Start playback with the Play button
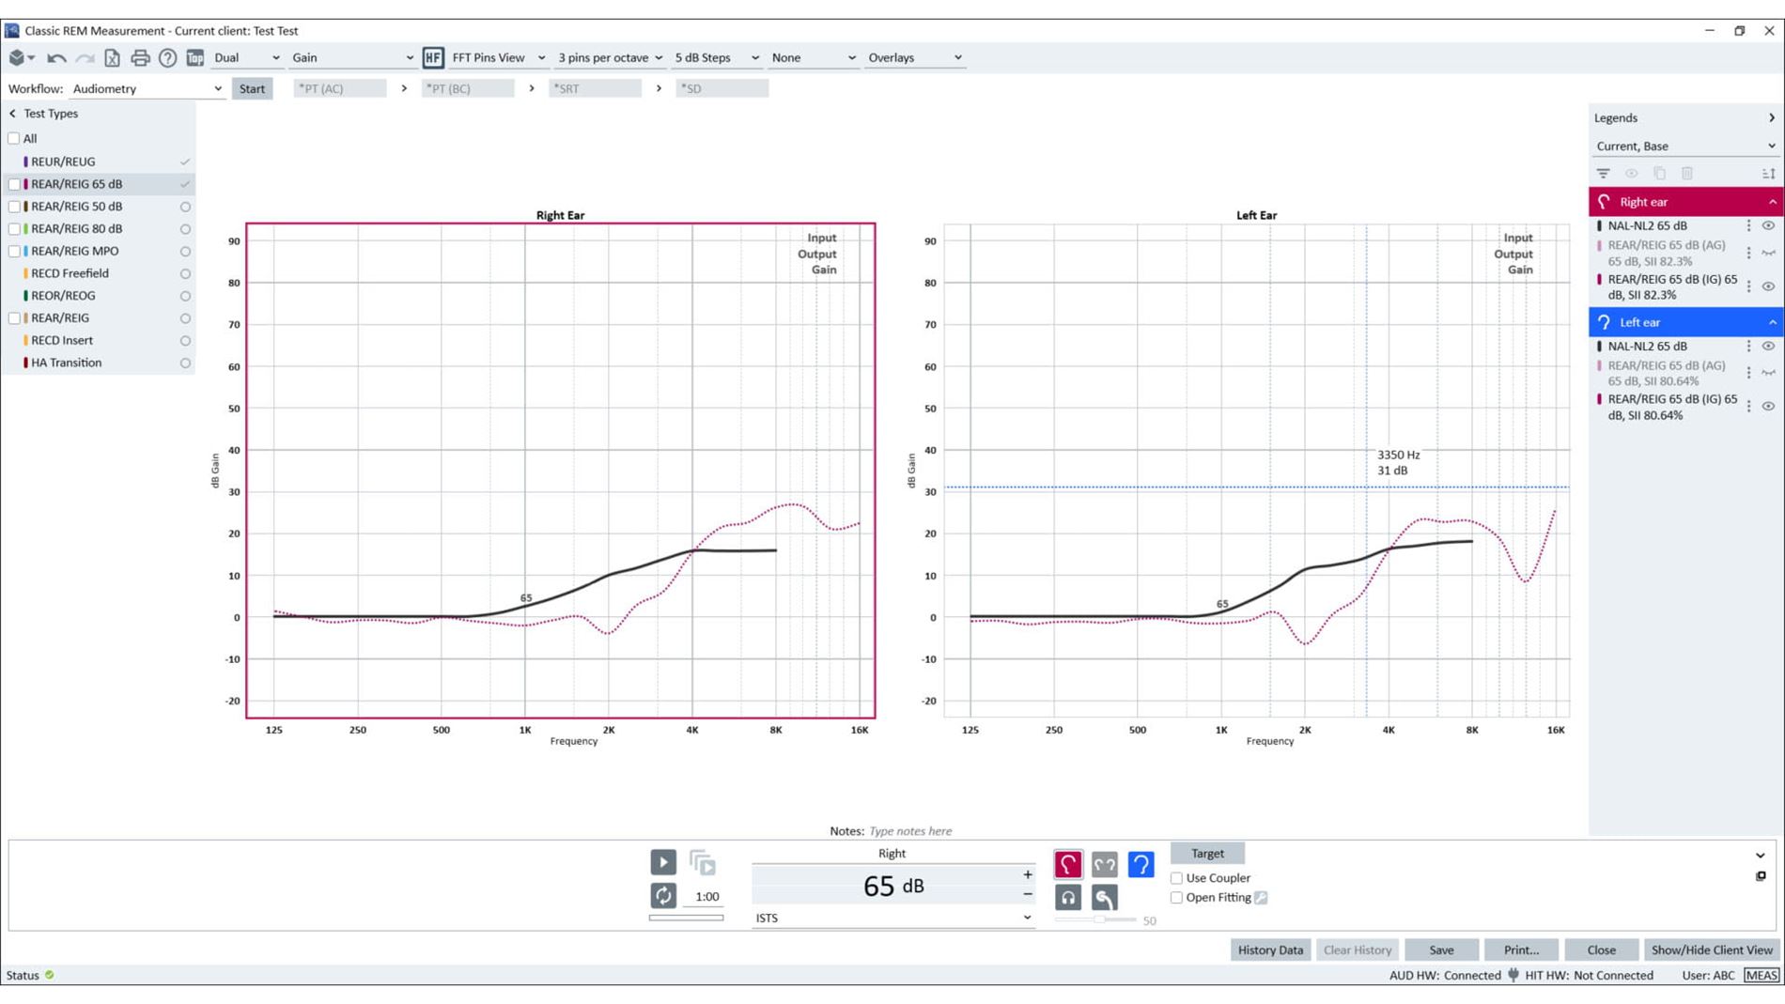This screenshot has width=1785, height=1004. click(x=663, y=861)
